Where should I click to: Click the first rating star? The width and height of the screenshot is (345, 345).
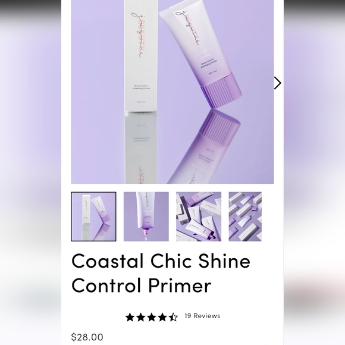point(130,317)
